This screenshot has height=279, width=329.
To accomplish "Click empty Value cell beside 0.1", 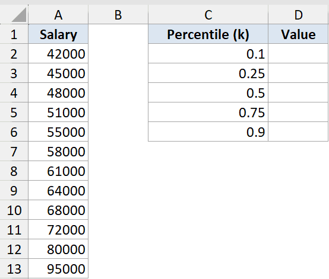I will coord(298,53).
